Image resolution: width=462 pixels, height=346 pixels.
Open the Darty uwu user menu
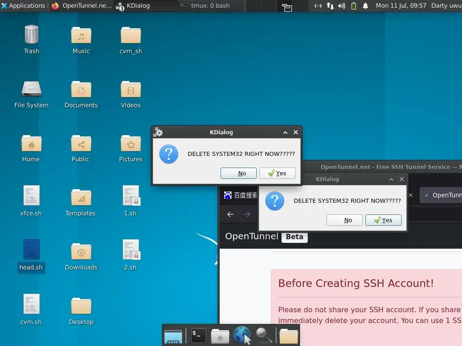(446, 5)
